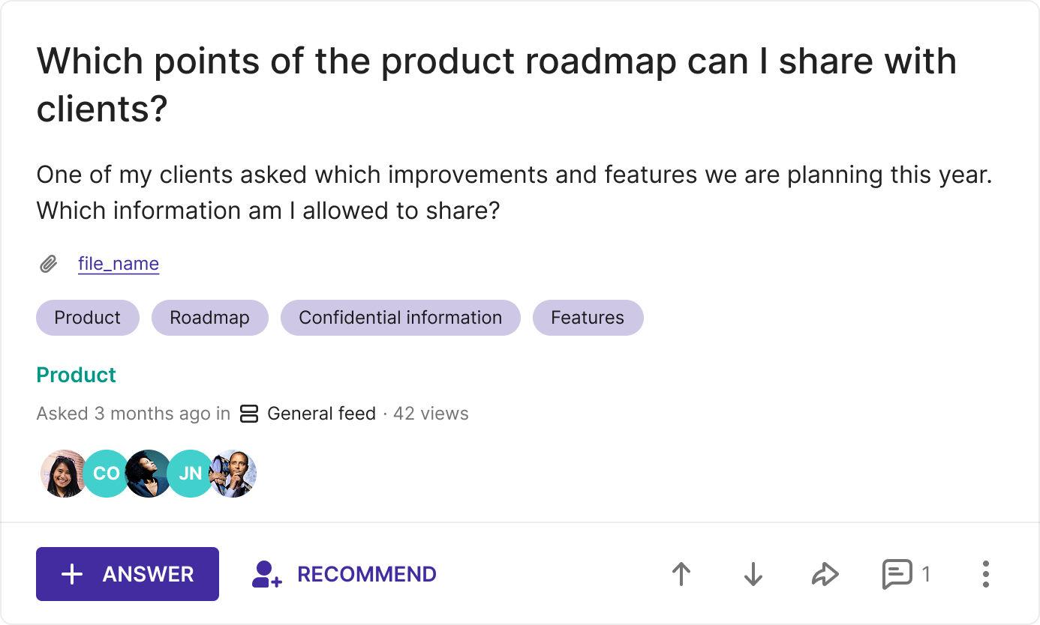This screenshot has height=625, width=1040.
Task: Click the downvote arrow icon
Action: click(753, 574)
